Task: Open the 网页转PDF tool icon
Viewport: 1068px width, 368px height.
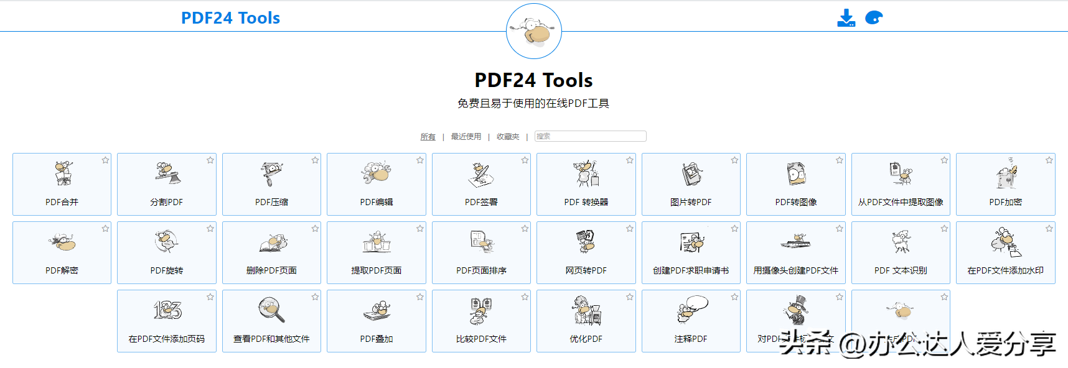Action: coord(586,242)
